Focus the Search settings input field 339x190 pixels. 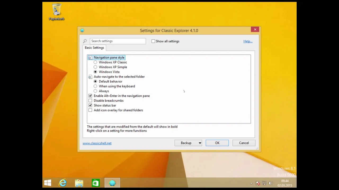(118, 41)
